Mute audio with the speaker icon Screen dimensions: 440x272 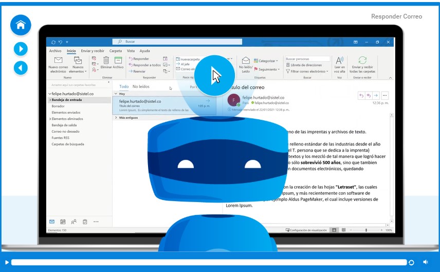pyautogui.click(x=426, y=262)
